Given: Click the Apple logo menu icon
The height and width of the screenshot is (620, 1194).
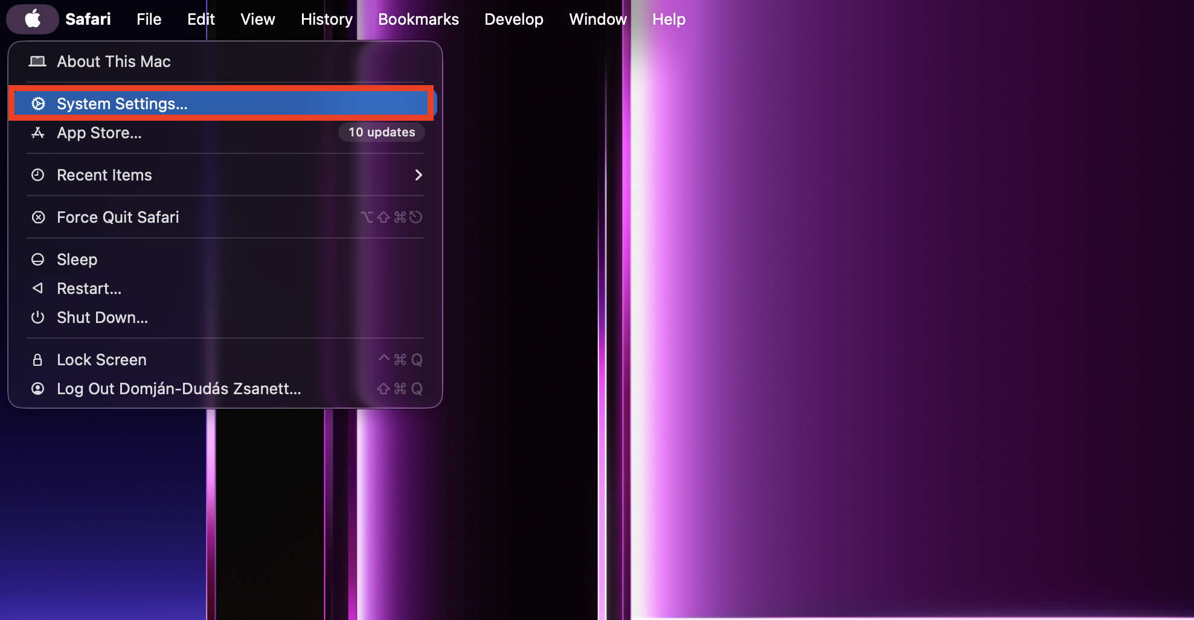Looking at the screenshot, I should tap(33, 19).
